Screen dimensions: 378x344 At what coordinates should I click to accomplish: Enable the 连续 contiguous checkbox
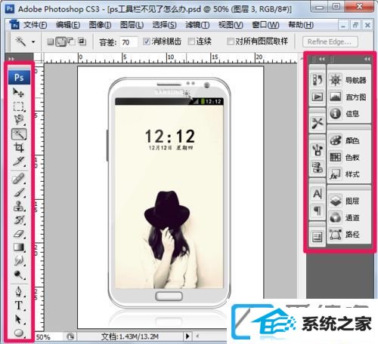[x=191, y=41]
